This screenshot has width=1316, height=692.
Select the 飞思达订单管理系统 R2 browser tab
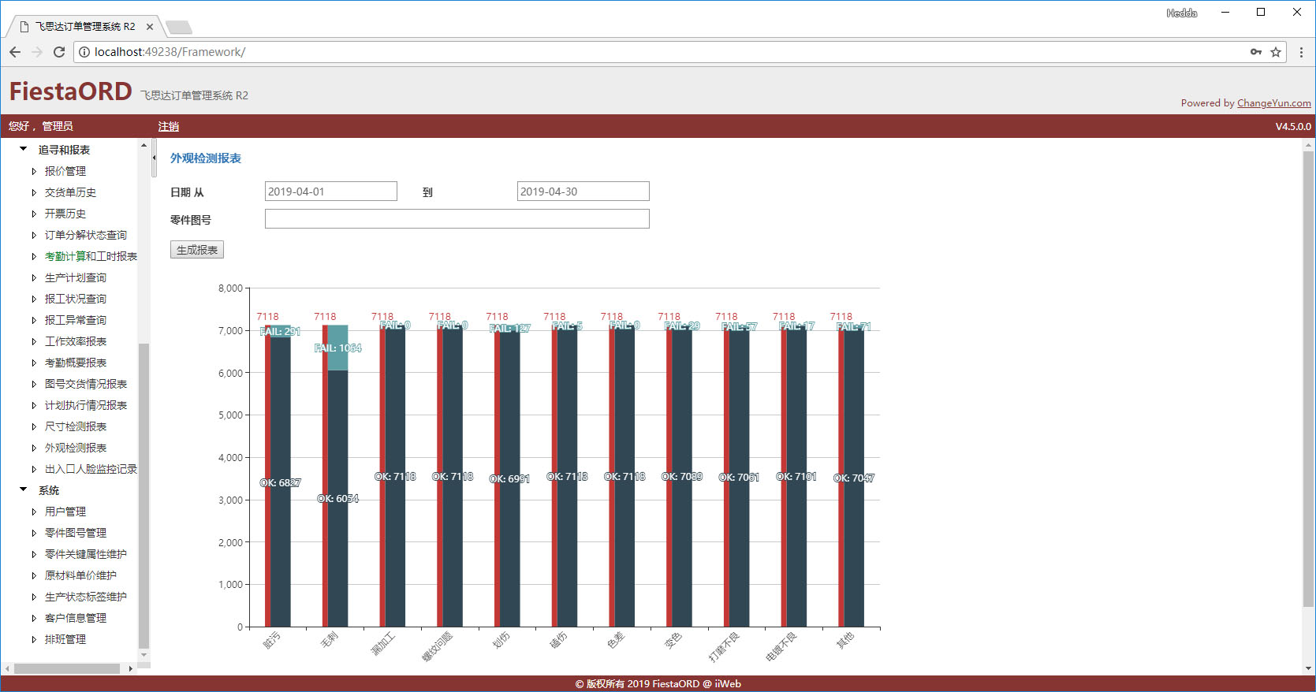(84, 27)
